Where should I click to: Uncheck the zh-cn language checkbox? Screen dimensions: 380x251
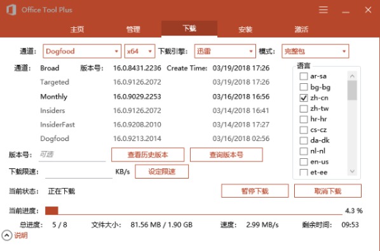coord(304,98)
